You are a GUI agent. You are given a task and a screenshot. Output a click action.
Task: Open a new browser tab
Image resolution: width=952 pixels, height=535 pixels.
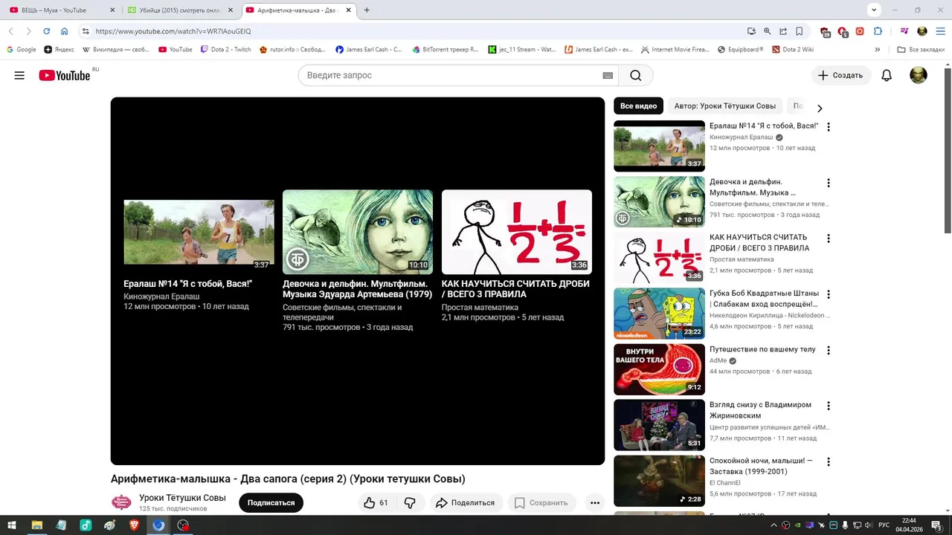click(367, 10)
